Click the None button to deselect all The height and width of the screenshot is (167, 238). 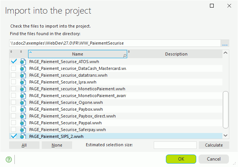pyautogui.click(x=57, y=145)
